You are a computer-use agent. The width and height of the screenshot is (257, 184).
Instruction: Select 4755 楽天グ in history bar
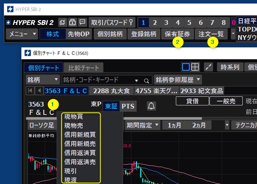(x=156, y=91)
